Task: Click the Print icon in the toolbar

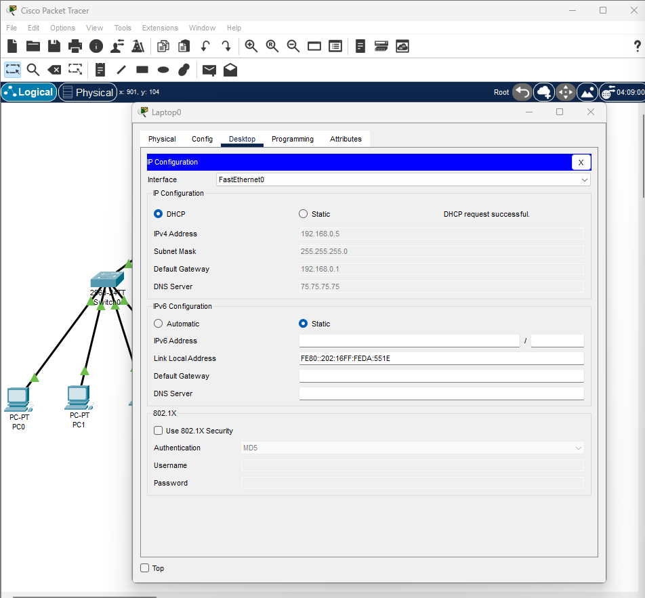Action: point(75,46)
